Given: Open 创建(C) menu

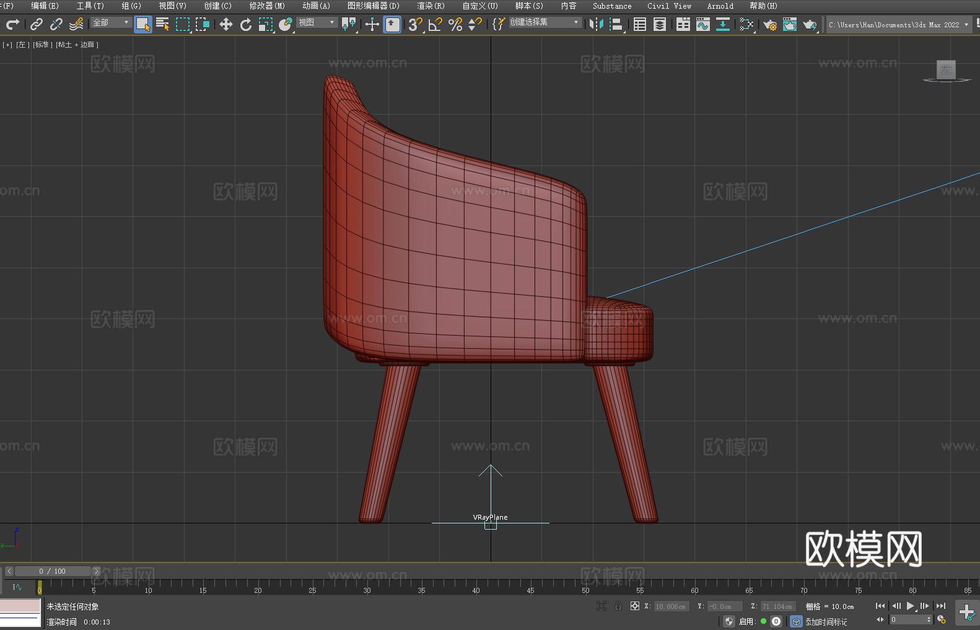Looking at the screenshot, I should tap(217, 6).
